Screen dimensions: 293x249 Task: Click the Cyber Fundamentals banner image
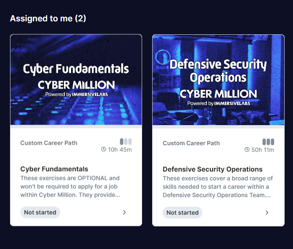(x=76, y=80)
